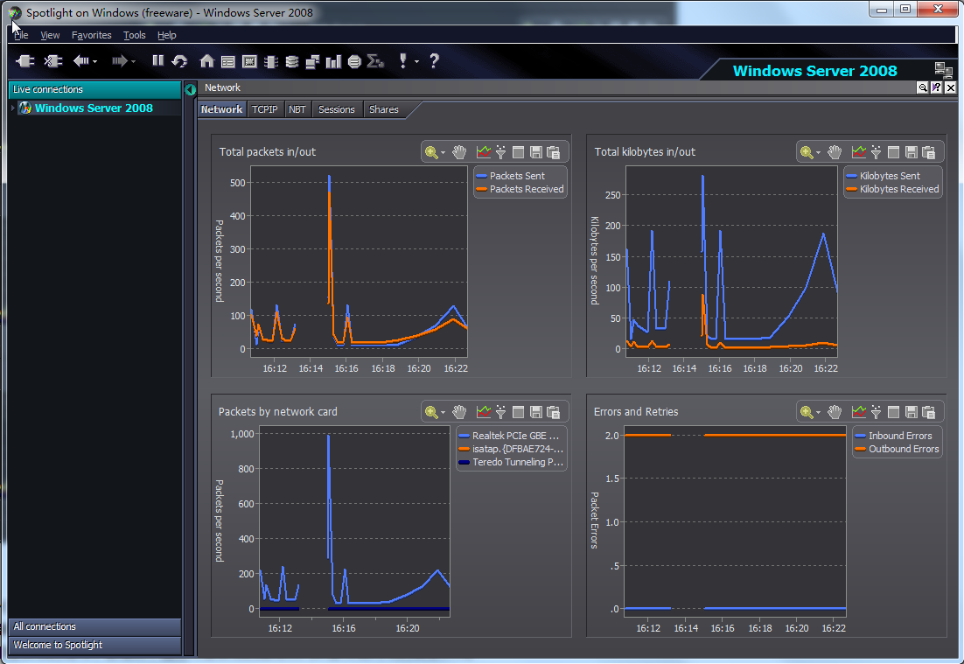Open zoom dropdown arrow in Errors and Retries

click(x=818, y=413)
